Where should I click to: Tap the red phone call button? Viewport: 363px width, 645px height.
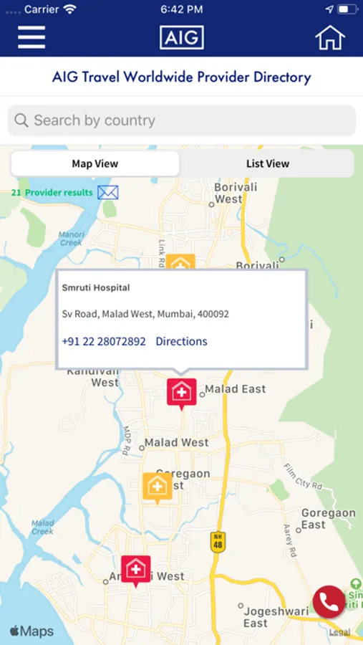(x=329, y=602)
